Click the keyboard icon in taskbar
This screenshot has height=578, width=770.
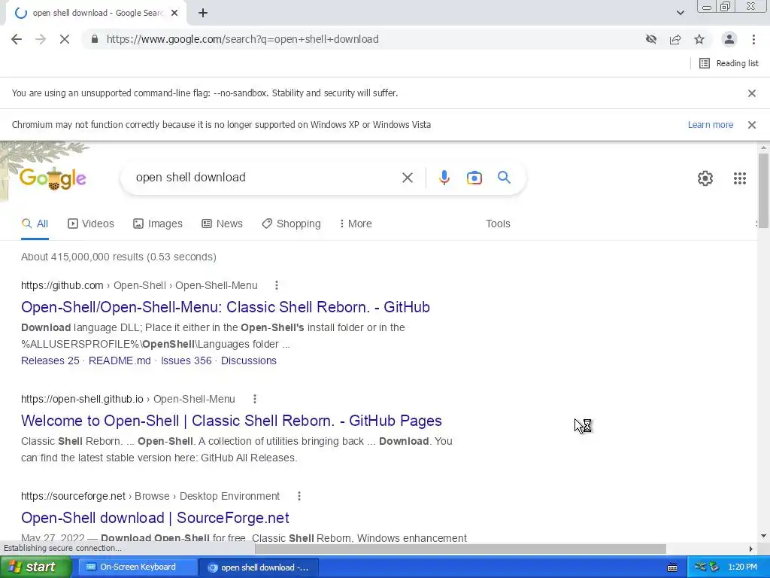(x=672, y=567)
